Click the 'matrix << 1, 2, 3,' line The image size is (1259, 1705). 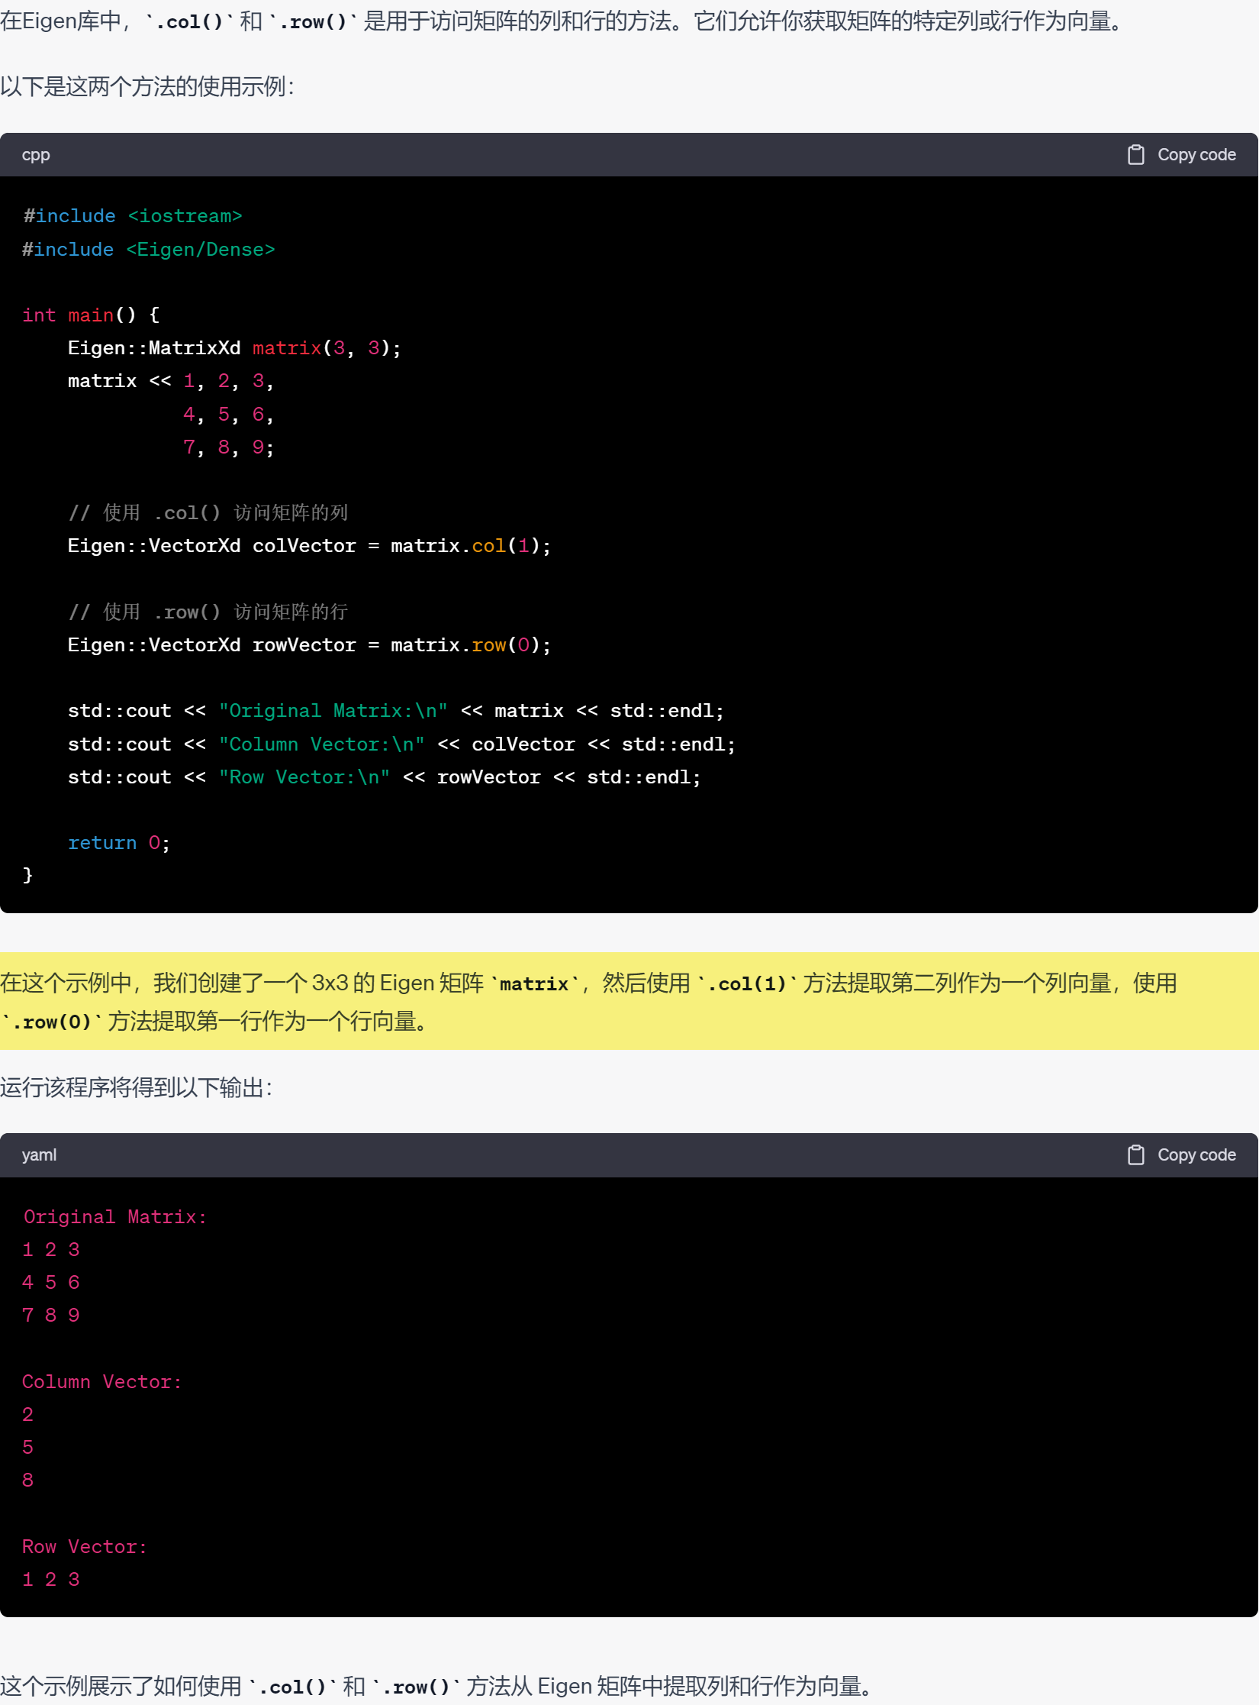click(171, 381)
